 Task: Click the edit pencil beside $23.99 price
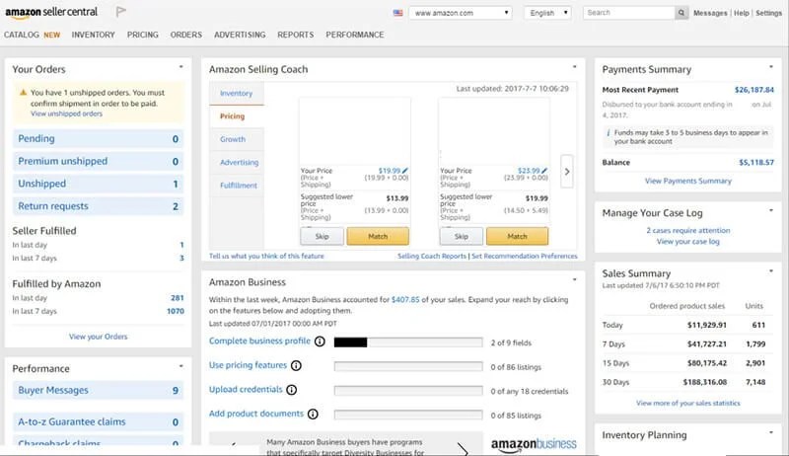pyautogui.click(x=544, y=171)
